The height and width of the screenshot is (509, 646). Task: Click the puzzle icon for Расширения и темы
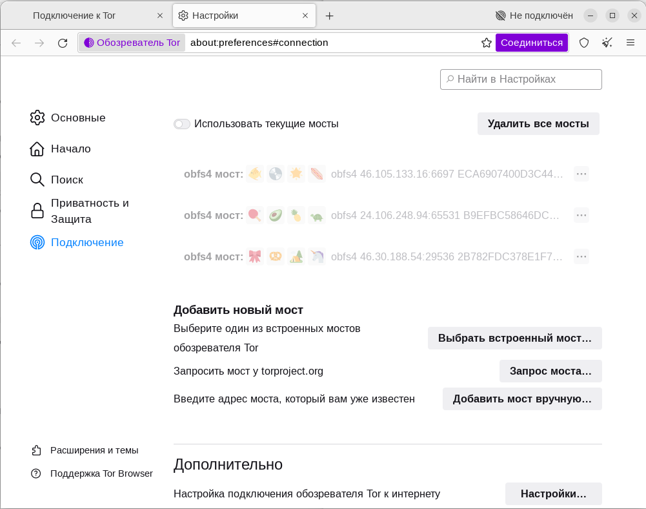[36, 450]
